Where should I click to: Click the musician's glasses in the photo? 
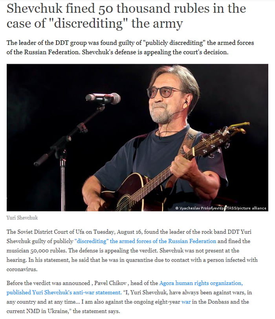[165, 92]
